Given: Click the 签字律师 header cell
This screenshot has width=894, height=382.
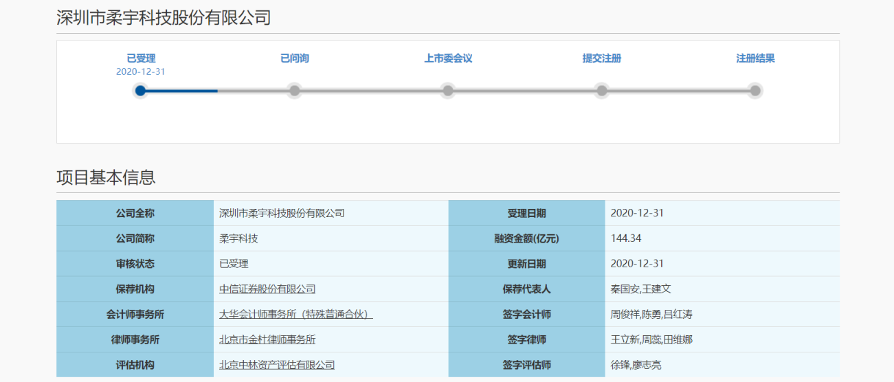Looking at the screenshot, I should [x=527, y=339].
